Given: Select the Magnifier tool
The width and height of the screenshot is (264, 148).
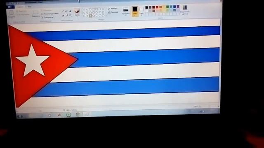Looking at the screenshot, I should coord(71,16).
